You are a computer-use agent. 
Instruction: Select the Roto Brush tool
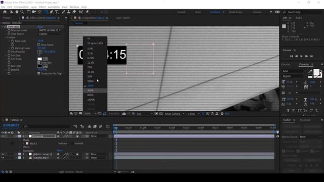coord(81,12)
